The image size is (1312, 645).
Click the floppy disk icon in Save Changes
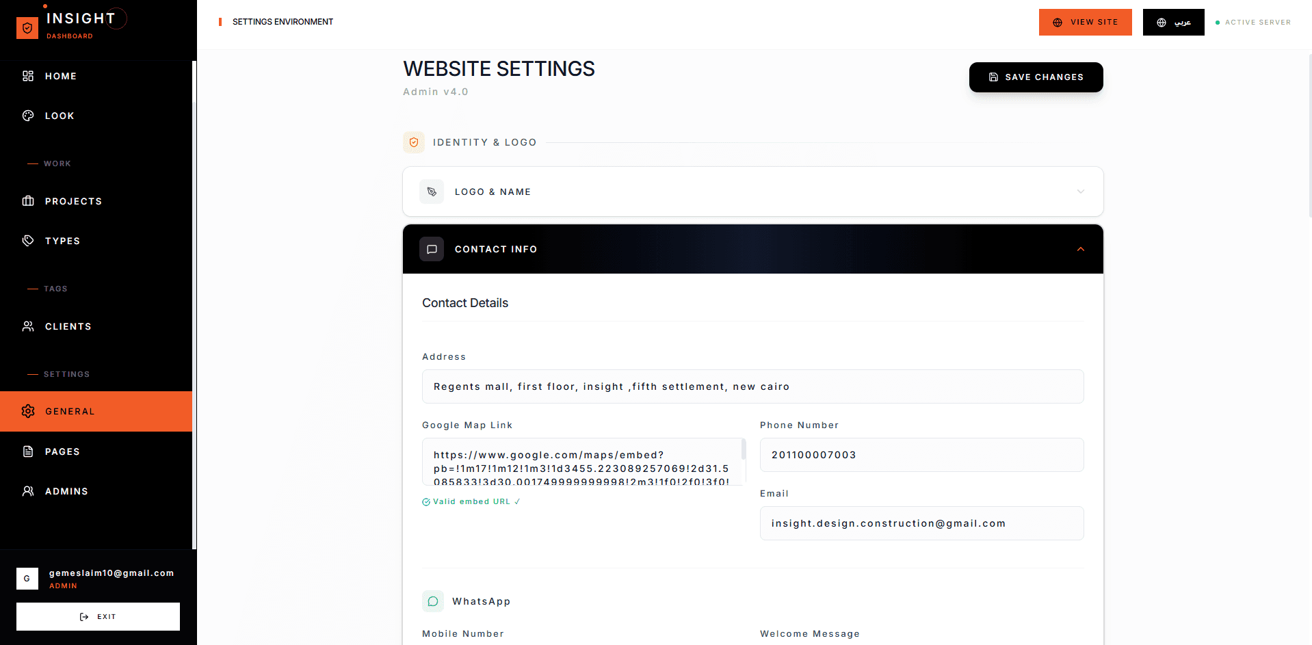pos(994,77)
